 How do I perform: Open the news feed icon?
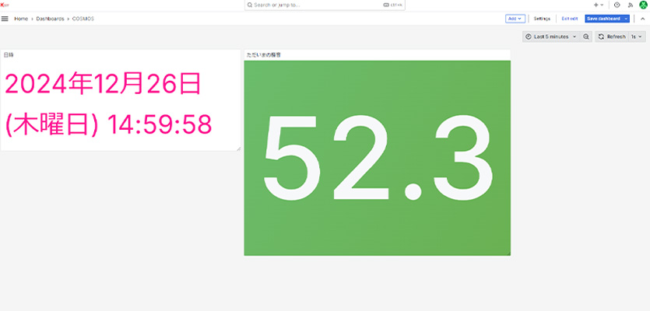(631, 5)
